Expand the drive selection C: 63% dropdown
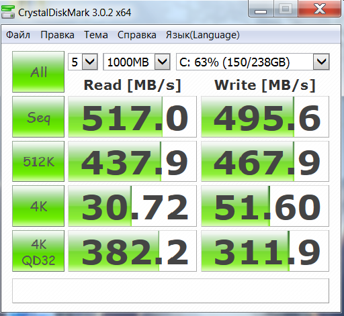Screen dimensions: 344x316 pyautogui.click(x=253, y=62)
